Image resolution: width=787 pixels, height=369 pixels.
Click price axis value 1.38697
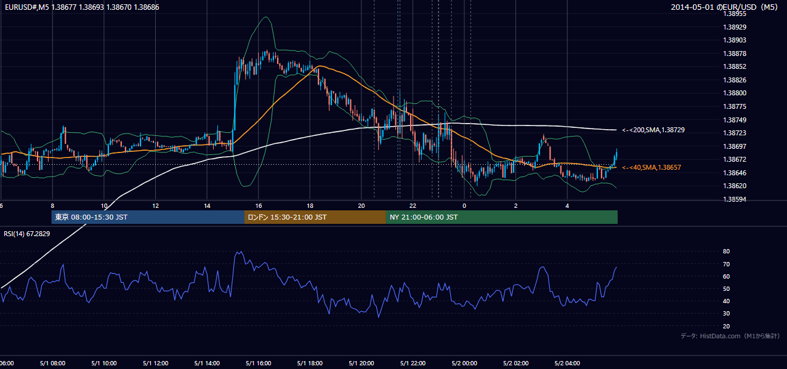(x=735, y=146)
